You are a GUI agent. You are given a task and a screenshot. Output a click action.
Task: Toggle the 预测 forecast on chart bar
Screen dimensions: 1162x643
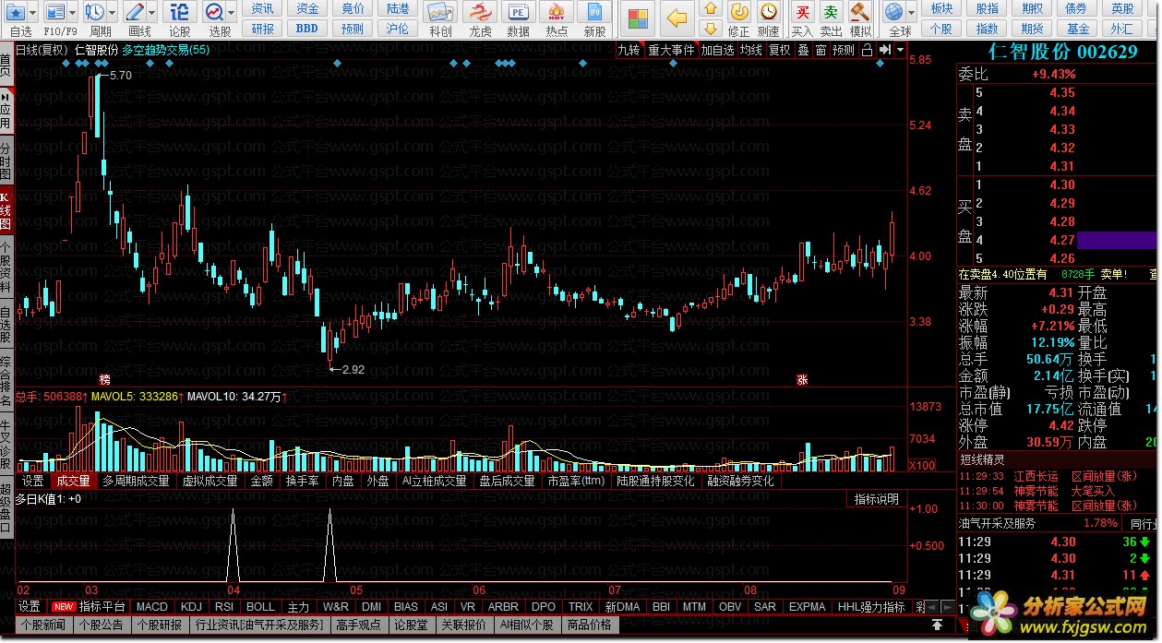click(x=843, y=50)
